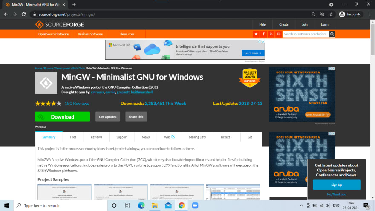Open the notification center icon
This screenshot has width=375, height=211.
tap(366, 205)
